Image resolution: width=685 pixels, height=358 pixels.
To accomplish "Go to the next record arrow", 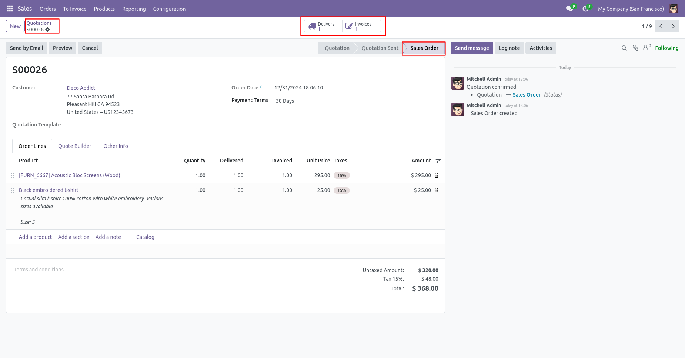I will 673,26.
